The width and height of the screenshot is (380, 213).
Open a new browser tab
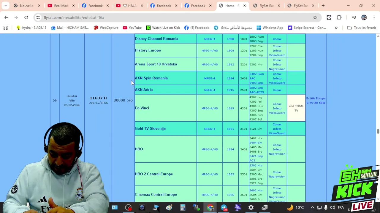(x=323, y=6)
